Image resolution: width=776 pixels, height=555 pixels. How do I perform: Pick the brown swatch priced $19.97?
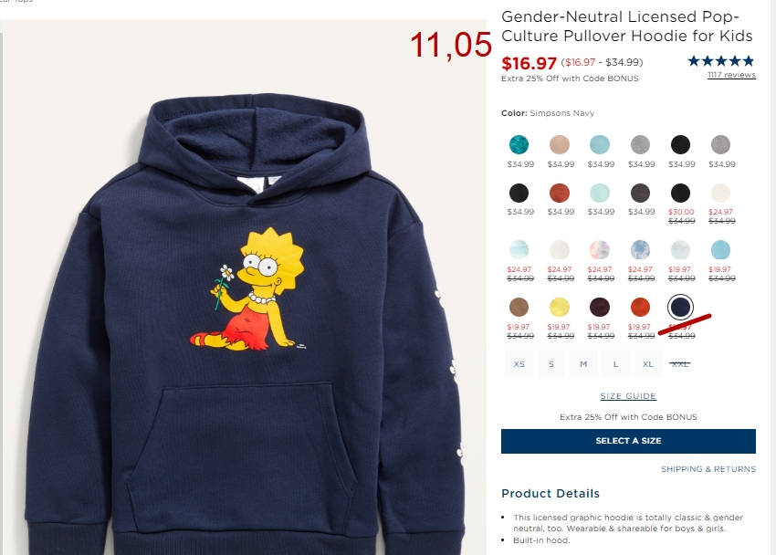tap(519, 307)
